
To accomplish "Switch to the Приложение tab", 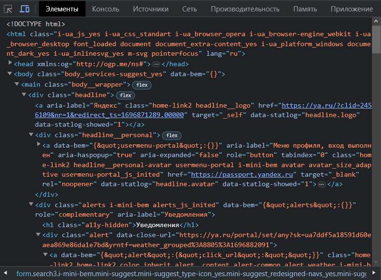I will [x=352, y=9].
